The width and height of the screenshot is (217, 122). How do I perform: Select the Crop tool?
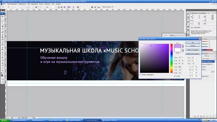coord(2,26)
